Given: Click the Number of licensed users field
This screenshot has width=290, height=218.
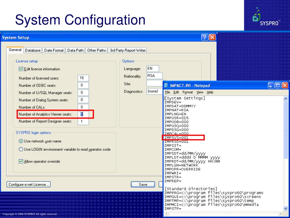Looking at the screenshot, I should [x=83, y=78].
